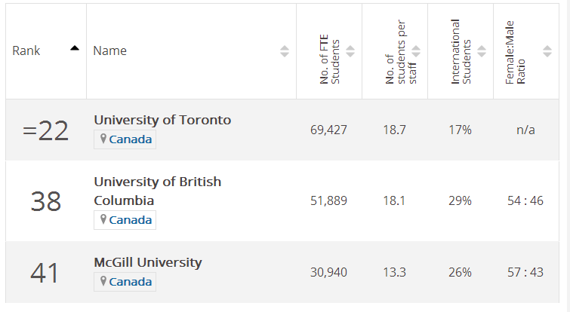The height and width of the screenshot is (312, 570).
Task: Sort by No. of FTE Students arrows
Action: (x=350, y=51)
